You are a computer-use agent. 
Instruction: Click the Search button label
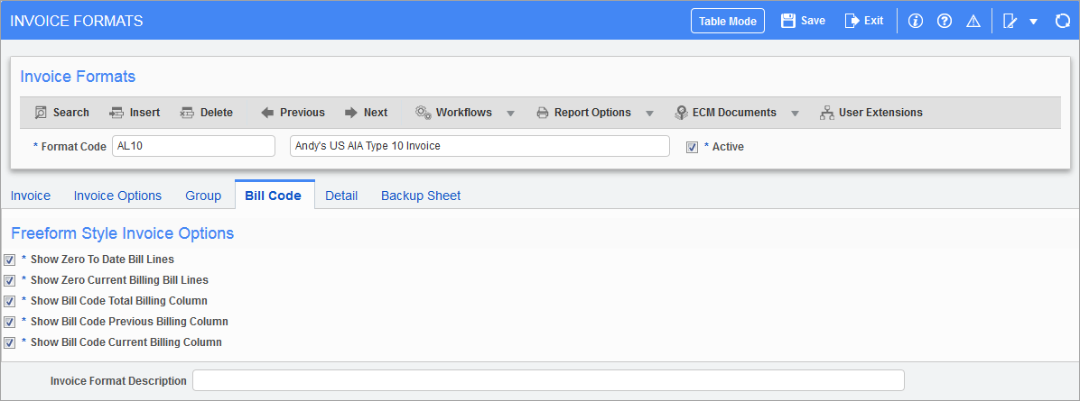pyautogui.click(x=71, y=112)
